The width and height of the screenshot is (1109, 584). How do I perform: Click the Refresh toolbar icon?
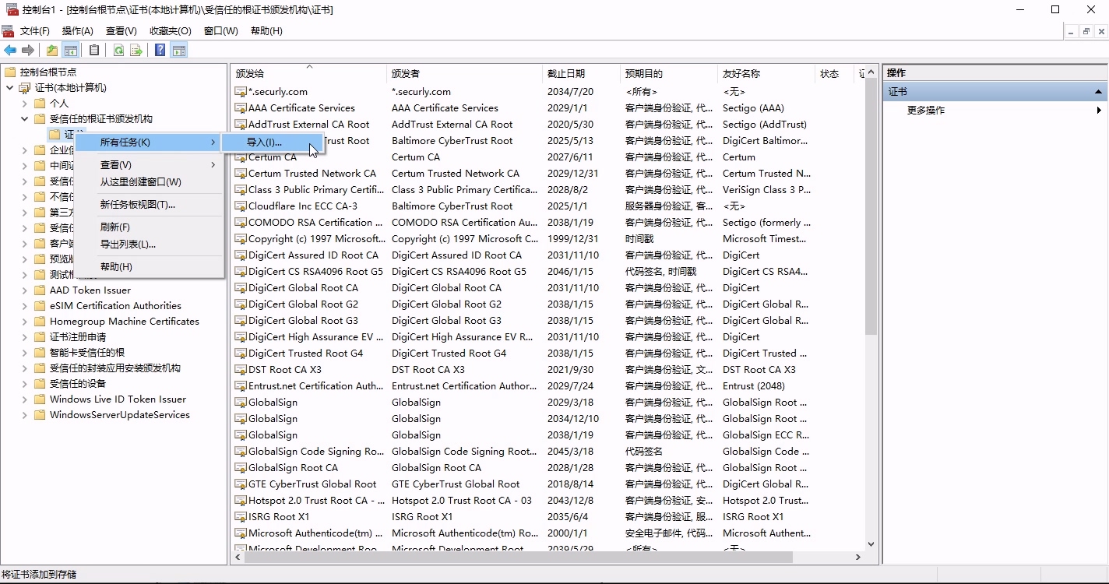118,51
